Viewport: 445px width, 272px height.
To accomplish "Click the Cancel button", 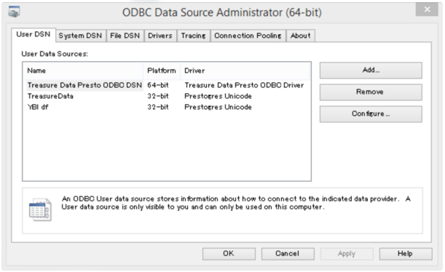I will click(x=287, y=254).
